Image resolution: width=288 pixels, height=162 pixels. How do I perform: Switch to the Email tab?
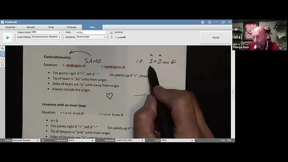pos(51,27)
